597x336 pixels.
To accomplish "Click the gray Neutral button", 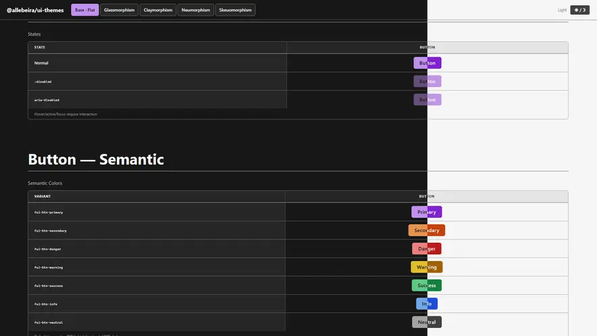I will (x=426, y=322).
